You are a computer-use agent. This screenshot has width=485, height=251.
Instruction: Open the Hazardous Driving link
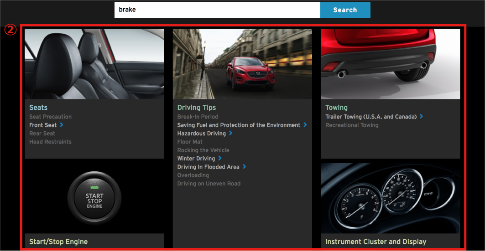pos(201,133)
